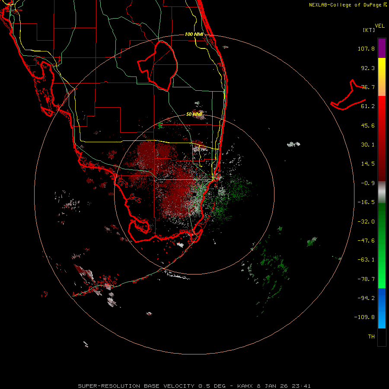Click the gray near-zero segment of color bar
The height and width of the screenshot is (389, 389).
click(x=382, y=192)
